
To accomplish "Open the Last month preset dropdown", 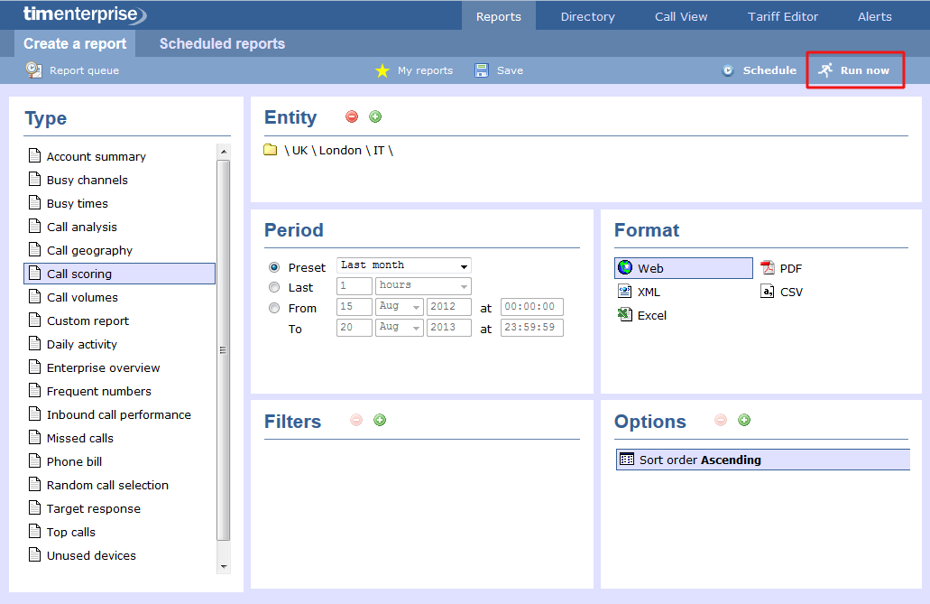I will tap(403, 265).
